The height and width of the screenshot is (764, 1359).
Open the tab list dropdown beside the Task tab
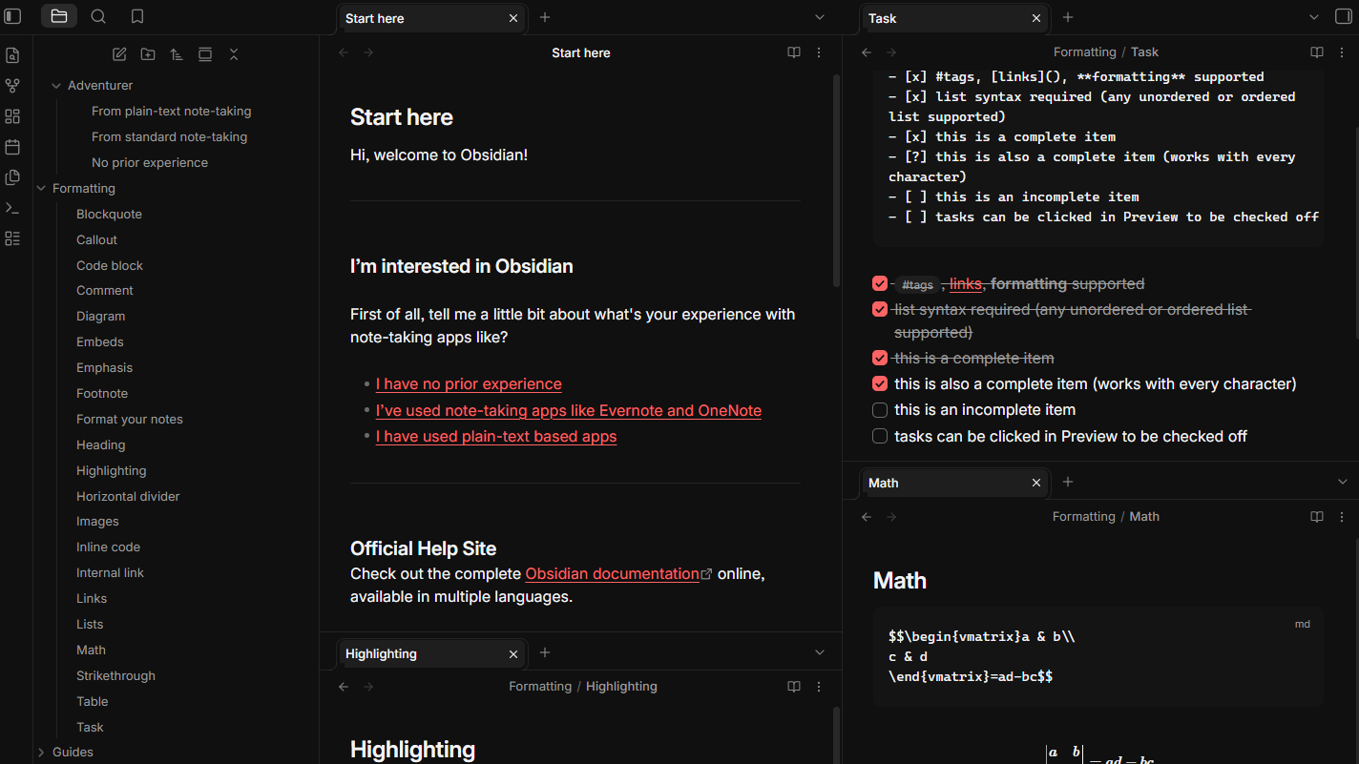coord(1342,17)
